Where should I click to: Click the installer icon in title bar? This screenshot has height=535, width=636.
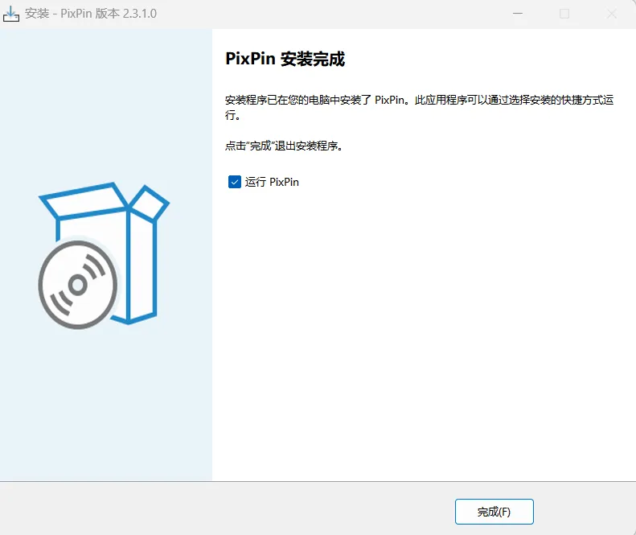coord(11,14)
